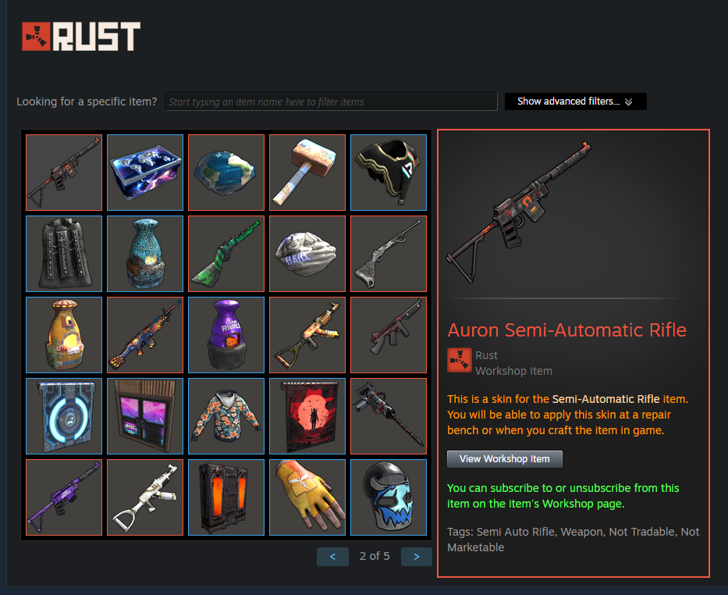Pick the purple Rivals furnace skin
Viewport: 728px width, 595px height.
[x=226, y=335]
